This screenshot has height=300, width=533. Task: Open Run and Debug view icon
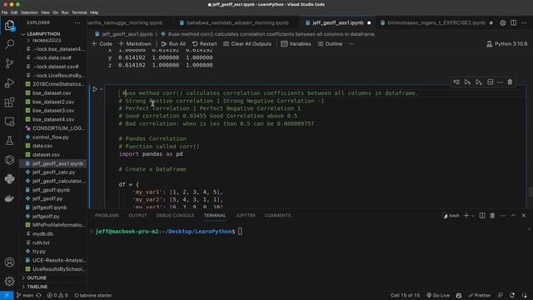[9, 82]
